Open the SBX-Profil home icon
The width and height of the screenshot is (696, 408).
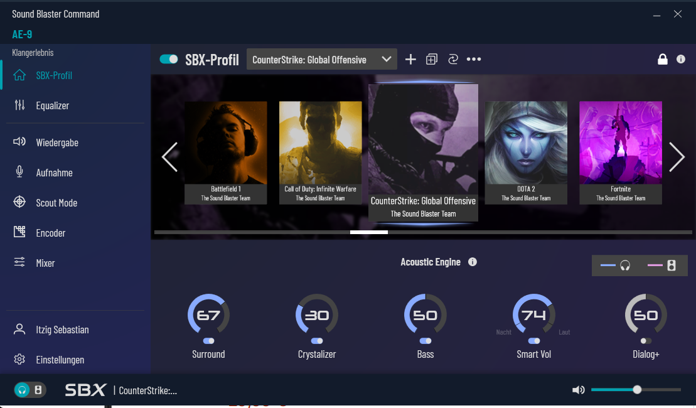pyautogui.click(x=19, y=75)
